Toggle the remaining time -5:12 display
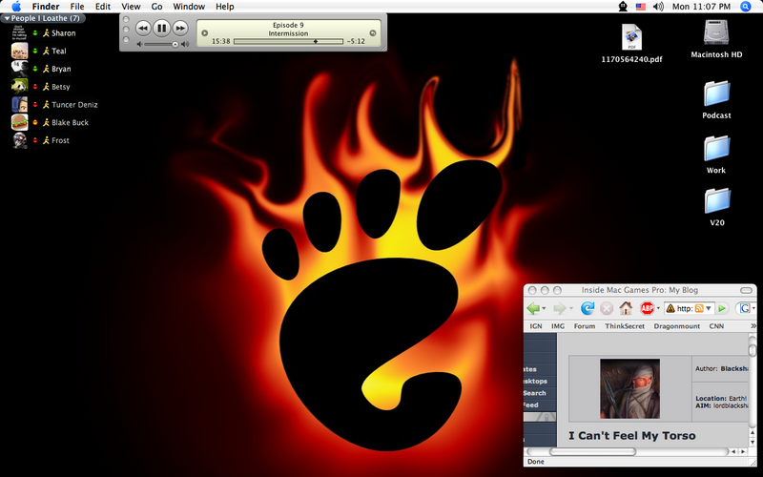 (x=356, y=41)
